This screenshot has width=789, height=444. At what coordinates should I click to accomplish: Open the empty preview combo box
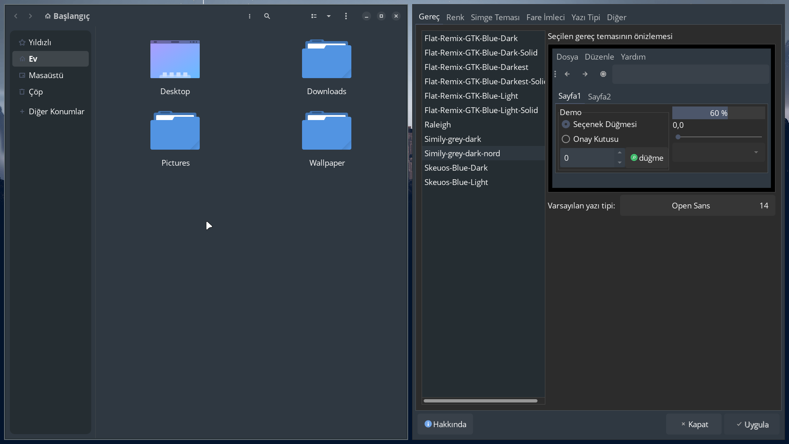[x=718, y=153]
